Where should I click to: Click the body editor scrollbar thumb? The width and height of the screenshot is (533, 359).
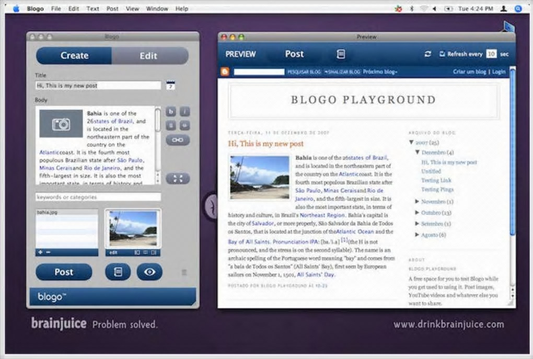click(158, 120)
